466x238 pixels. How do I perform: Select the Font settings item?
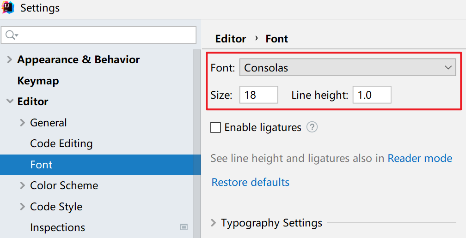click(41, 165)
